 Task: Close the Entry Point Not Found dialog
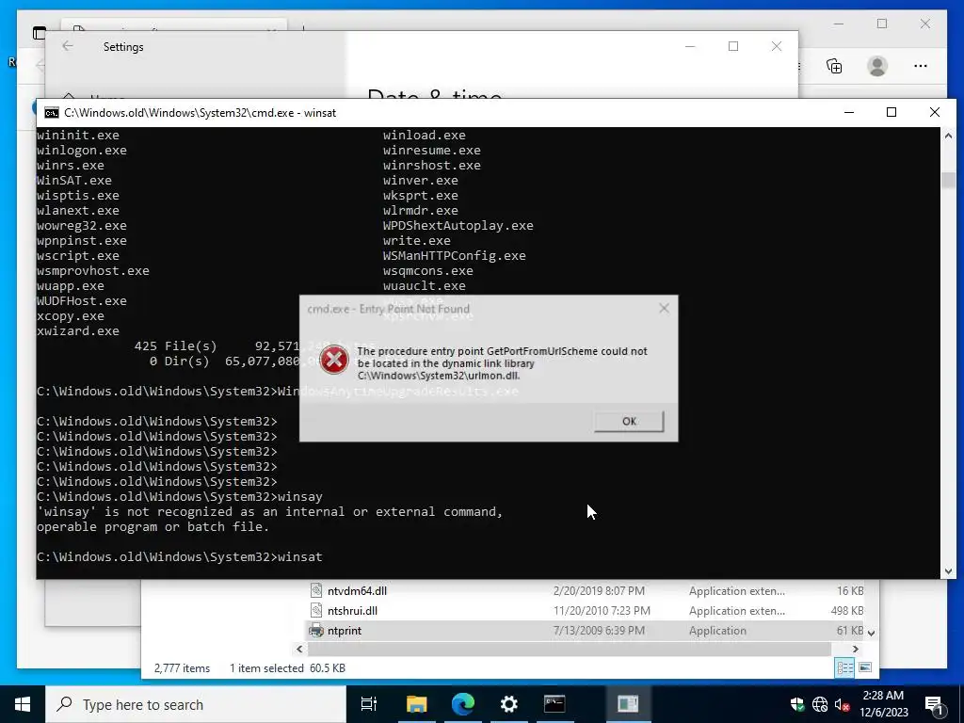click(664, 308)
